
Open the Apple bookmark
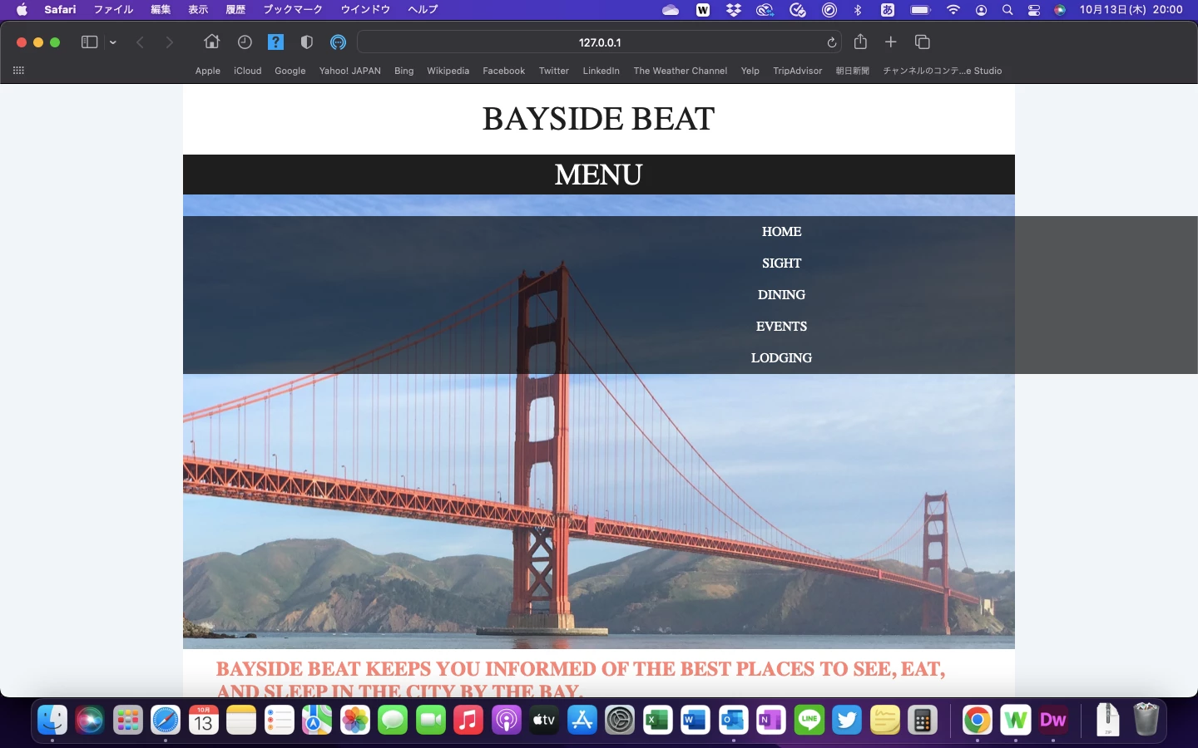click(x=208, y=71)
